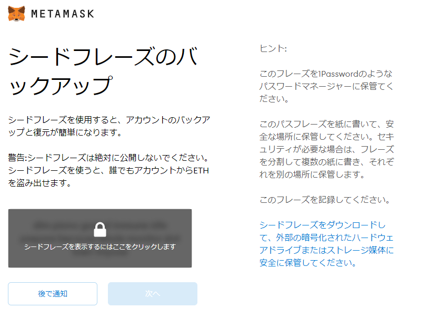Click the セキュリティが必要な場合 sentence
The image size is (438, 319).
[326, 156]
